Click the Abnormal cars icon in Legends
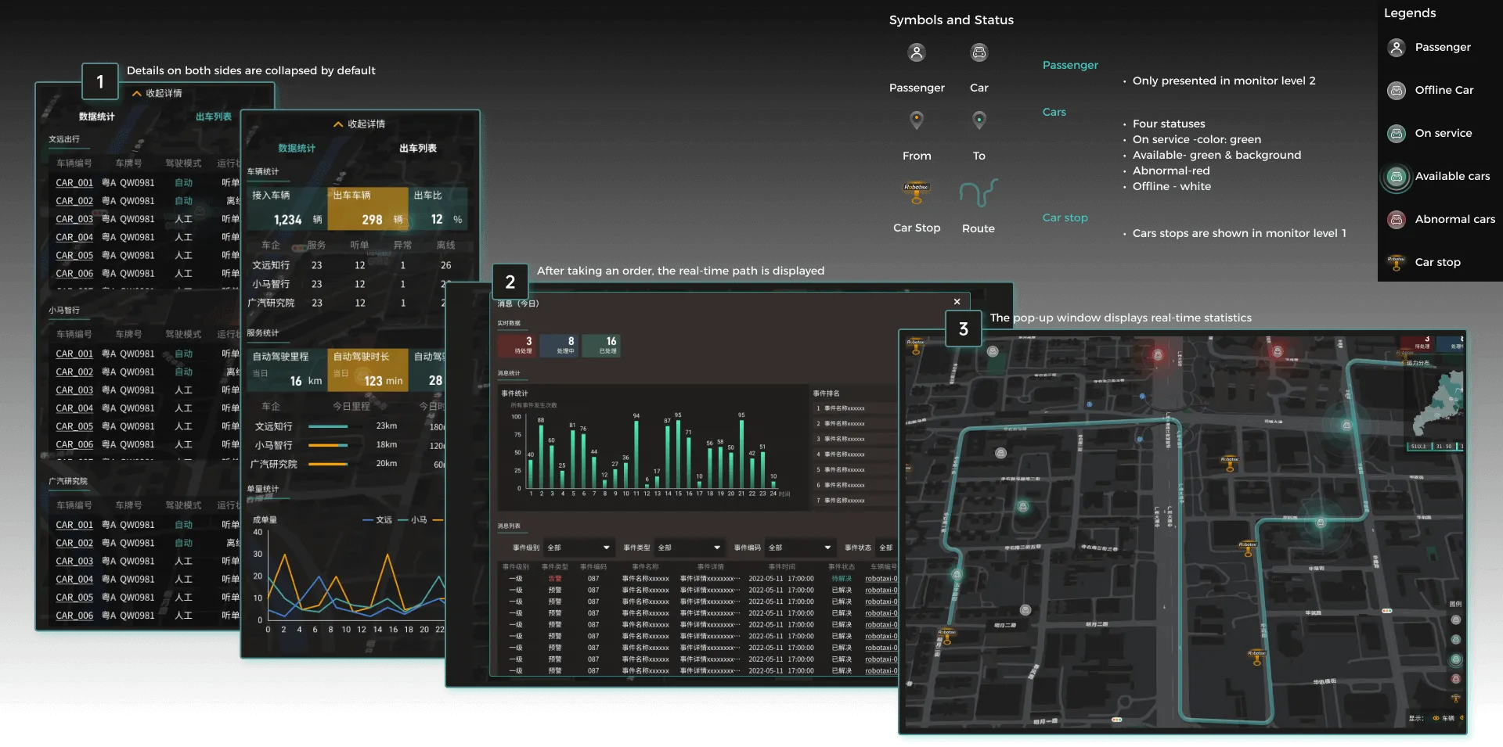The width and height of the screenshot is (1503, 747). pyautogui.click(x=1397, y=220)
